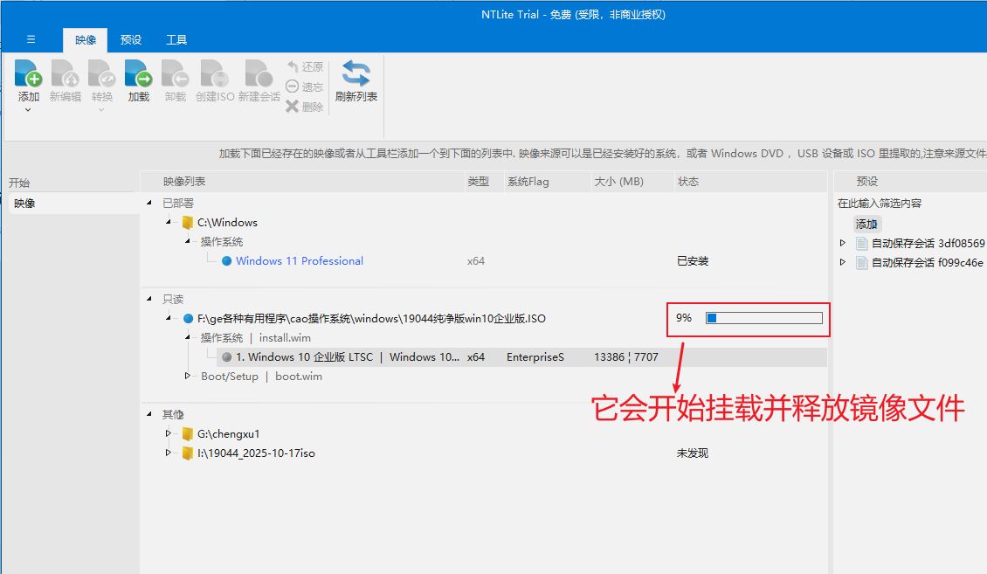Click the preset filter input field
Screen dimensions: 987x574
(908, 204)
